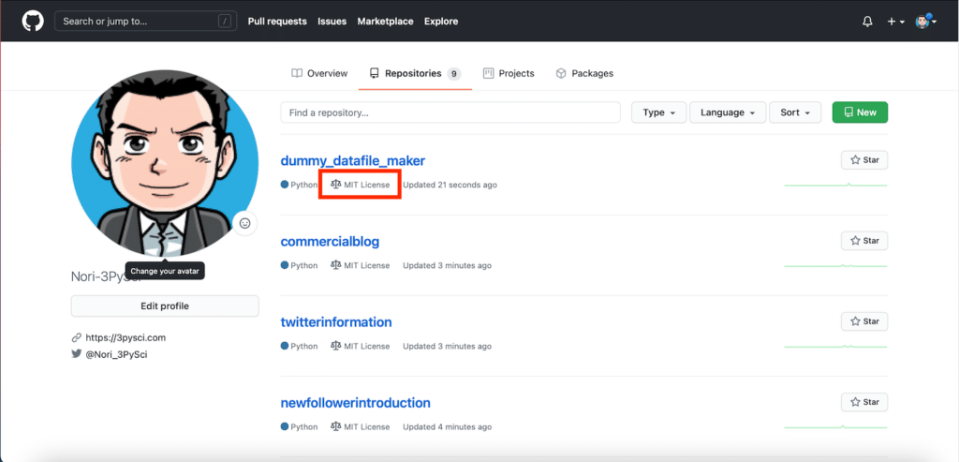Star the newfollowerintroduction repository
The width and height of the screenshot is (959, 462).
point(864,402)
